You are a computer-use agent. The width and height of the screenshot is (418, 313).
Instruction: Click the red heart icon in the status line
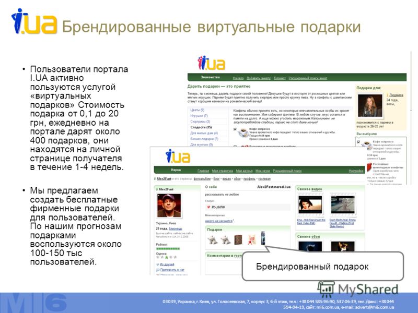(208, 207)
